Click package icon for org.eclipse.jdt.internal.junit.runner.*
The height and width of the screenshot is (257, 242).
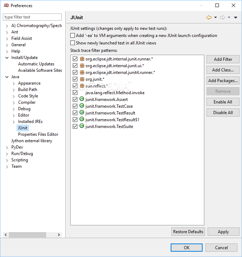tap(82, 59)
